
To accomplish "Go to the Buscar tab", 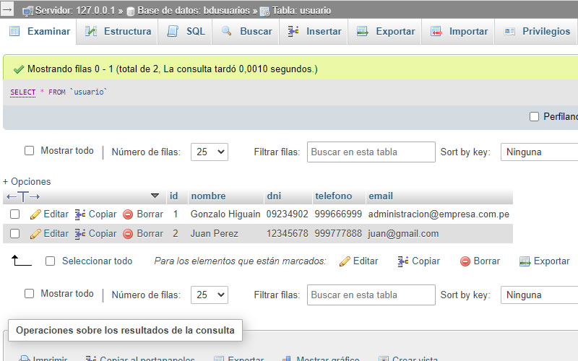I will tap(246, 31).
